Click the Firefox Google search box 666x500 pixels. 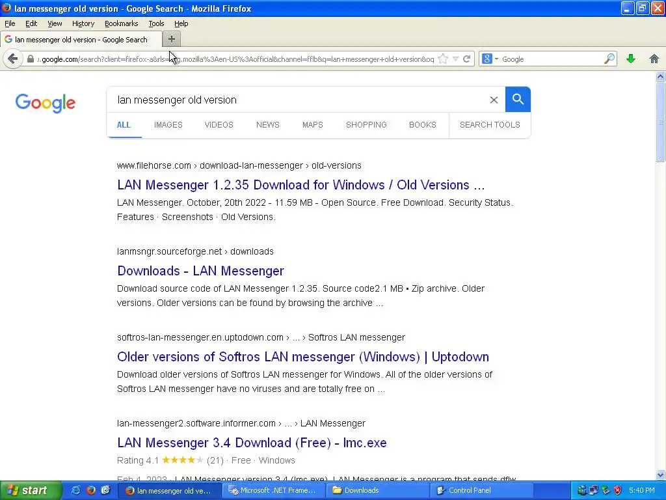(552, 59)
